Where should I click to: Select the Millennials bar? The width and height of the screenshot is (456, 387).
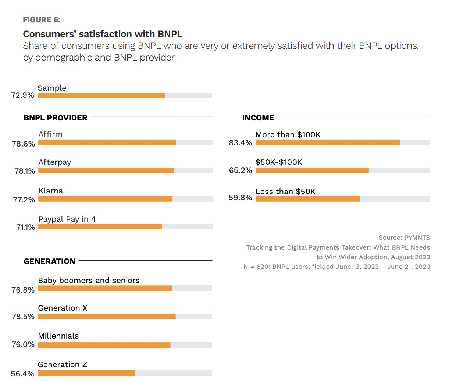point(104,345)
